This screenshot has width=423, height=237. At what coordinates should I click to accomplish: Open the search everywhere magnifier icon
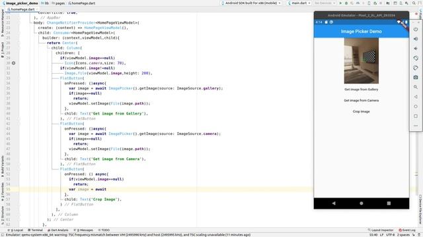coord(414,3)
